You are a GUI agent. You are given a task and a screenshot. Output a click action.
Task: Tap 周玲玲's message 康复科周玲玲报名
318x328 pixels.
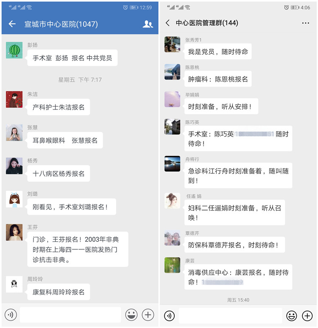click(x=59, y=292)
